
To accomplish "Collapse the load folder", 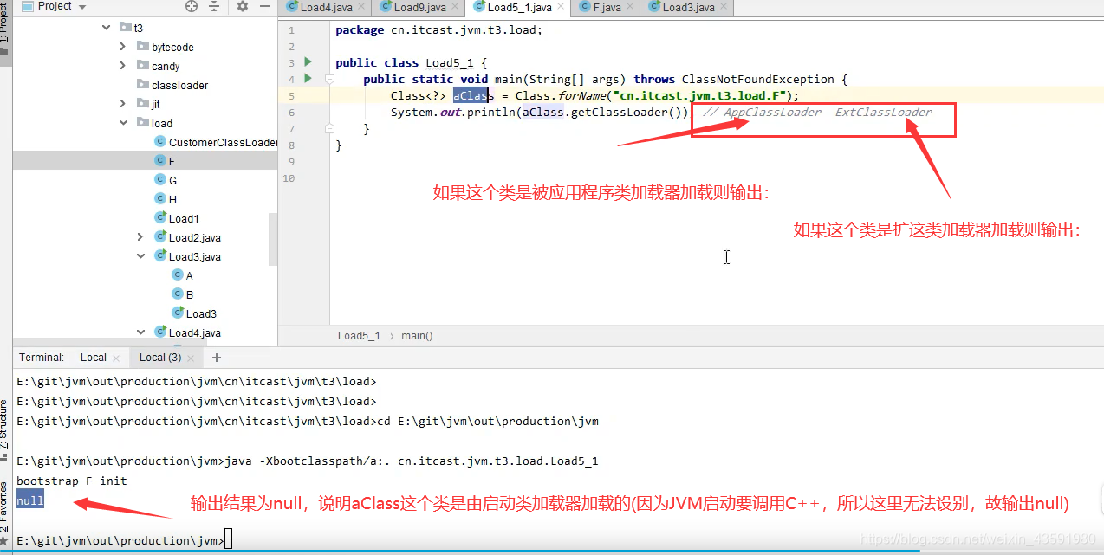I will [123, 123].
